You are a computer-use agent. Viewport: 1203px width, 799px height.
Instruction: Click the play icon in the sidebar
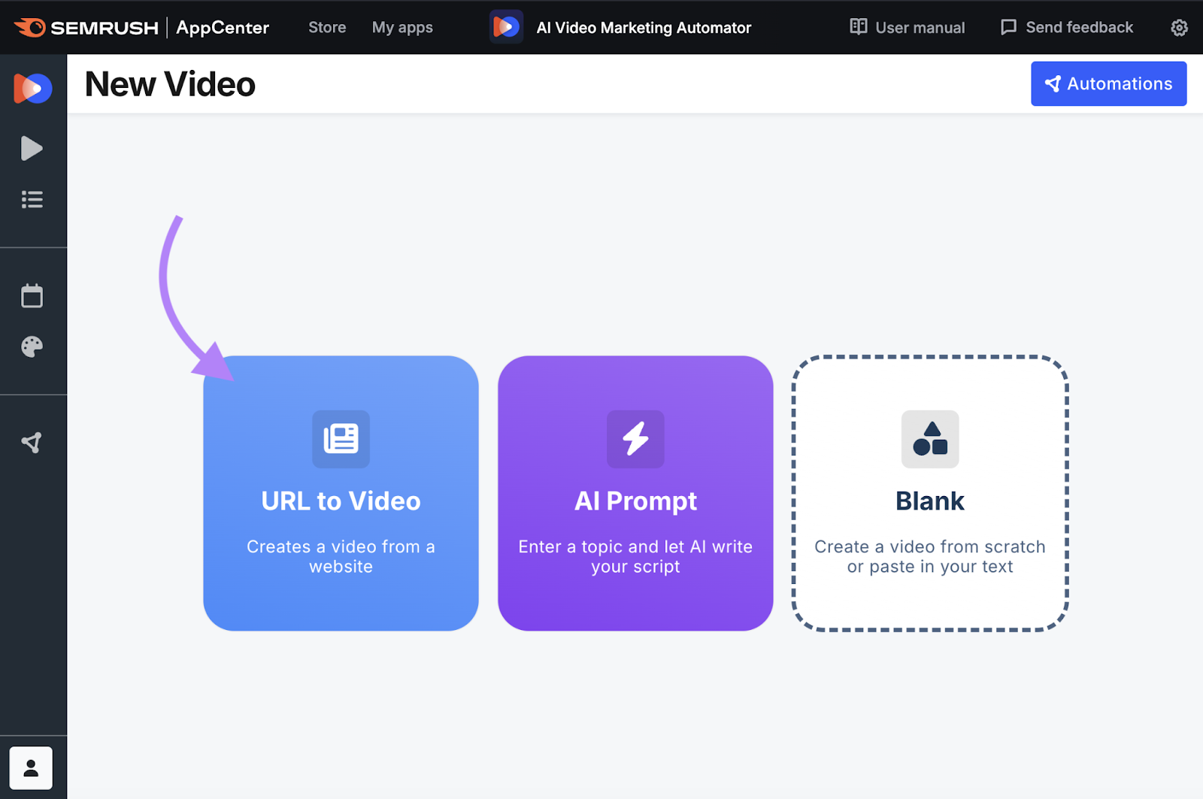point(32,149)
